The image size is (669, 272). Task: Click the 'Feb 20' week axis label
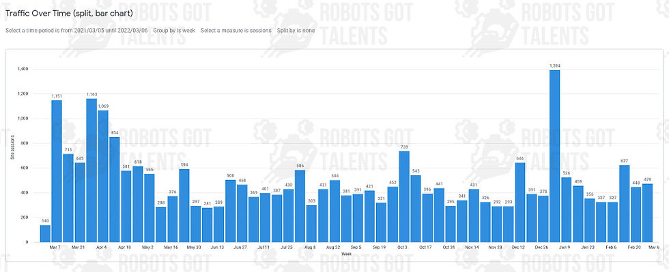[634, 247]
